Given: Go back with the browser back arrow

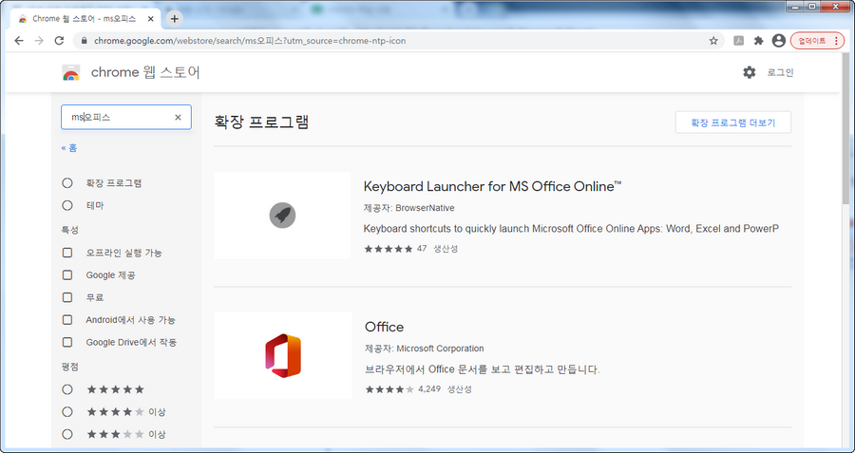Looking at the screenshot, I should [19, 41].
